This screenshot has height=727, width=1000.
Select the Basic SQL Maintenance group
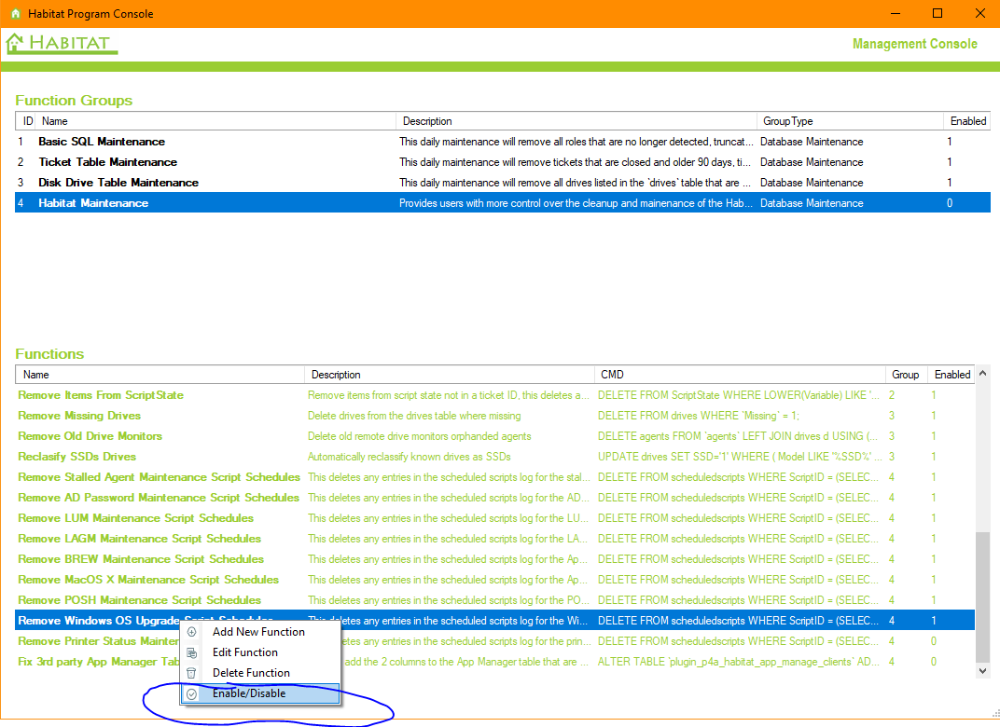pos(102,142)
